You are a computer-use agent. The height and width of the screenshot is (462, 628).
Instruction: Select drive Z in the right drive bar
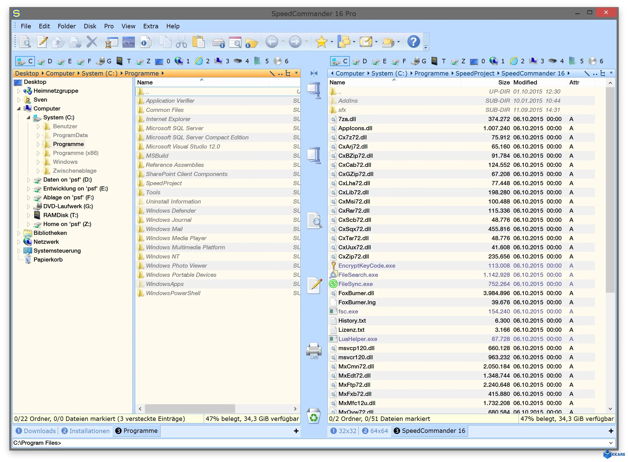point(459,61)
